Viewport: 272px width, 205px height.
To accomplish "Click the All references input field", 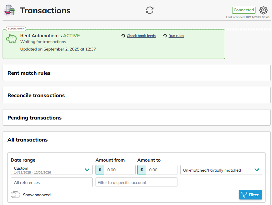I will tap(52, 182).
